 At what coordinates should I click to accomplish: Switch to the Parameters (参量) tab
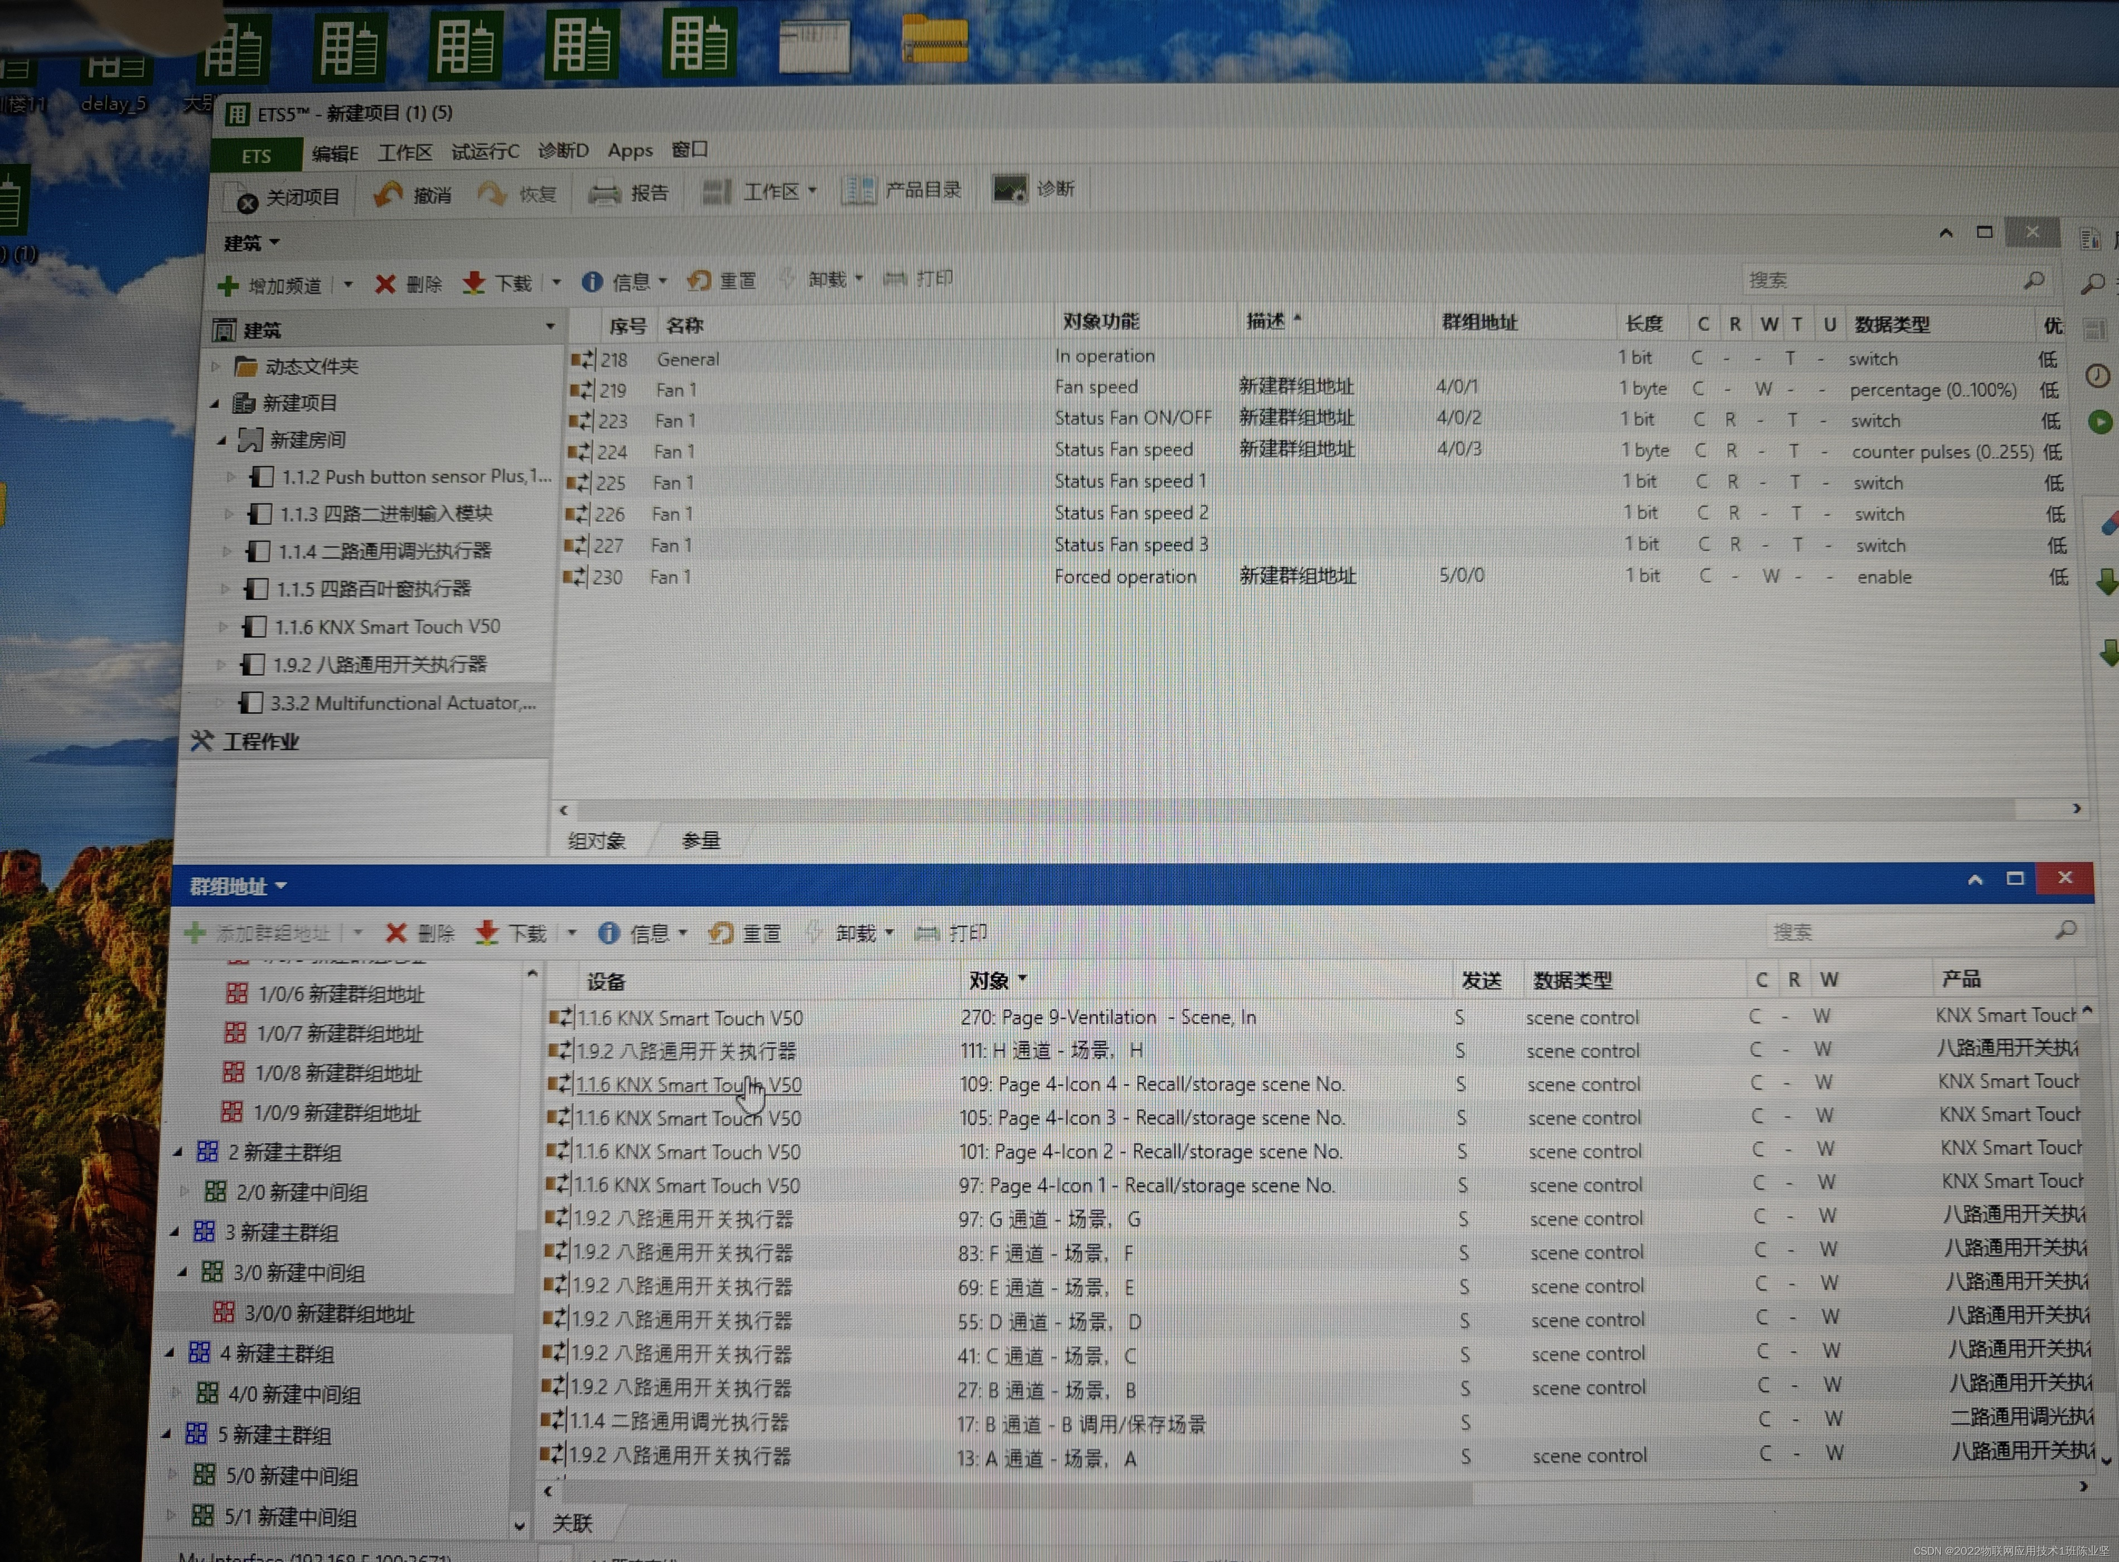click(700, 841)
